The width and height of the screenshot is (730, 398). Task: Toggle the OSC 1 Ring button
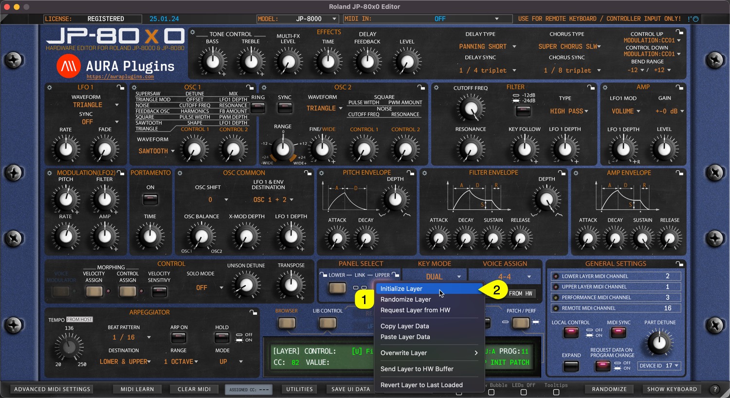(258, 108)
